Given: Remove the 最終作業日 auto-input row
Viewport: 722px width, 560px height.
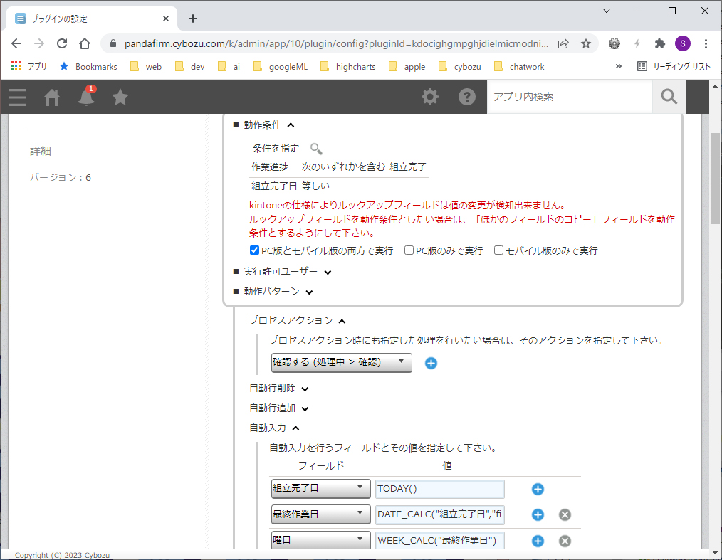Looking at the screenshot, I should click(x=565, y=515).
